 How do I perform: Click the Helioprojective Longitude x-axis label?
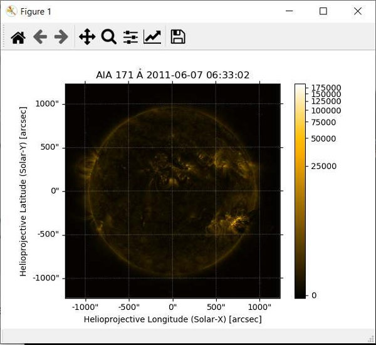point(172,319)
